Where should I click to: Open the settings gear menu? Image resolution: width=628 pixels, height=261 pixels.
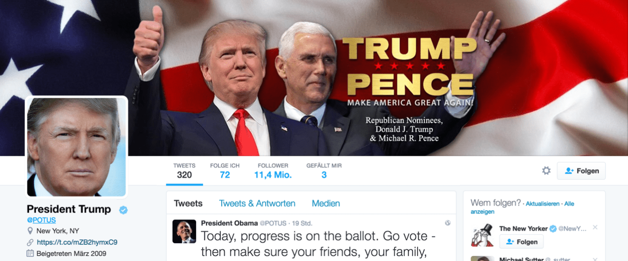point(546,171)
